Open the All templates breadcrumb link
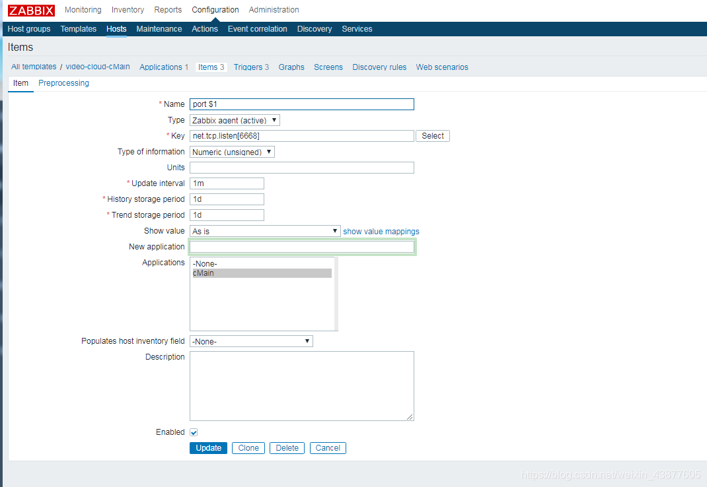The height and width of the screenshot is (487, 707). tap(34, 67)
